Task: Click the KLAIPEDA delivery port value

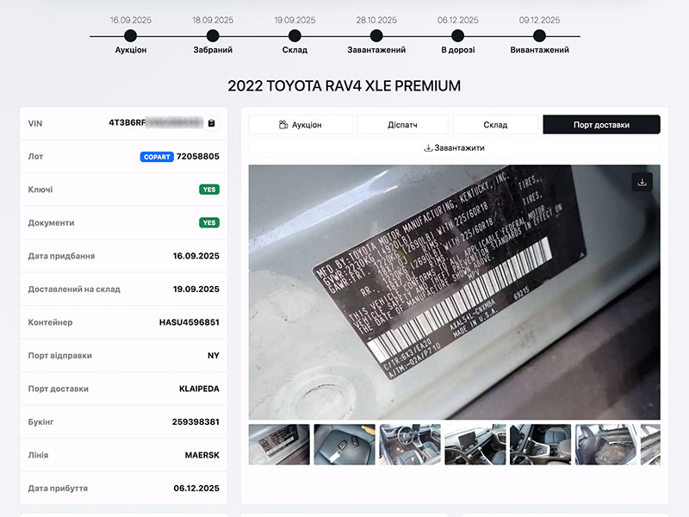Action: coord(199,389)
